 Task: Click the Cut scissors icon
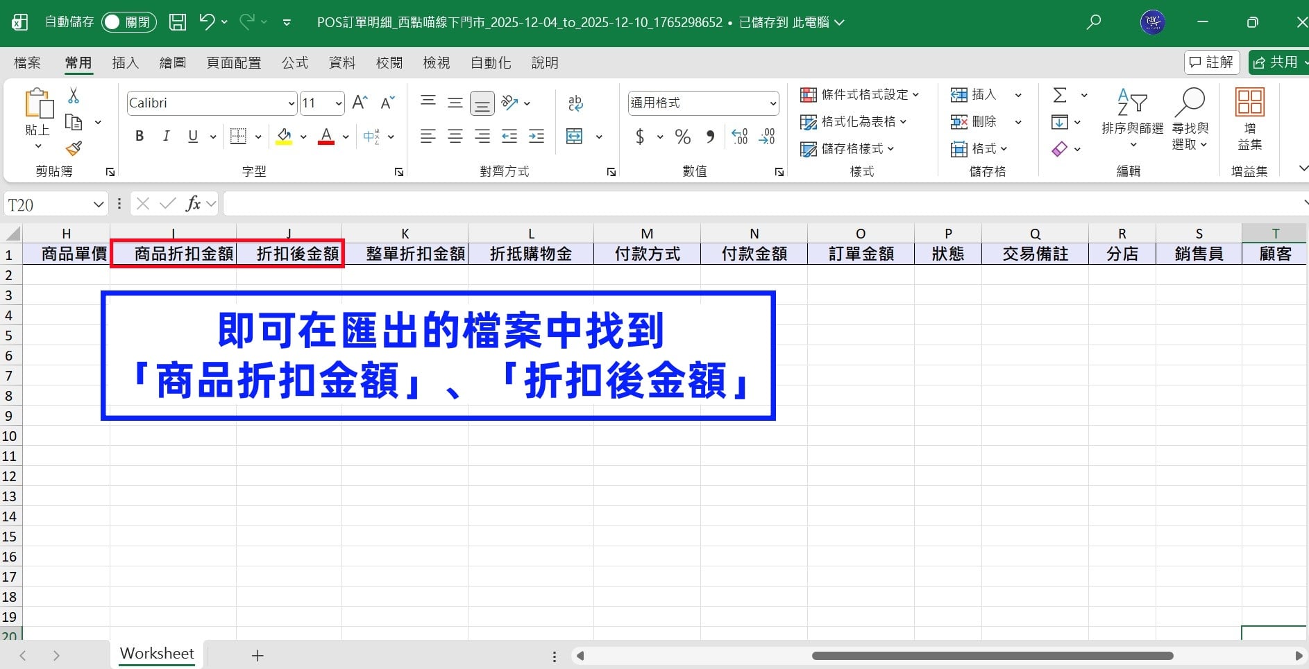tap(74, 96)
